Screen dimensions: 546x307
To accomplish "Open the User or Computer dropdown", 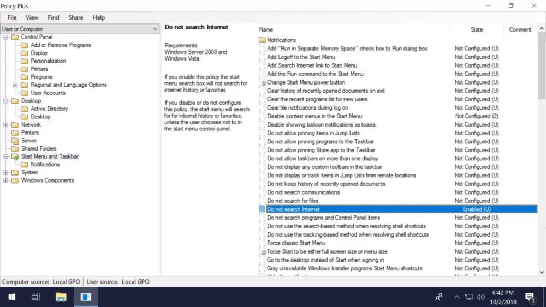I will 80,29.
